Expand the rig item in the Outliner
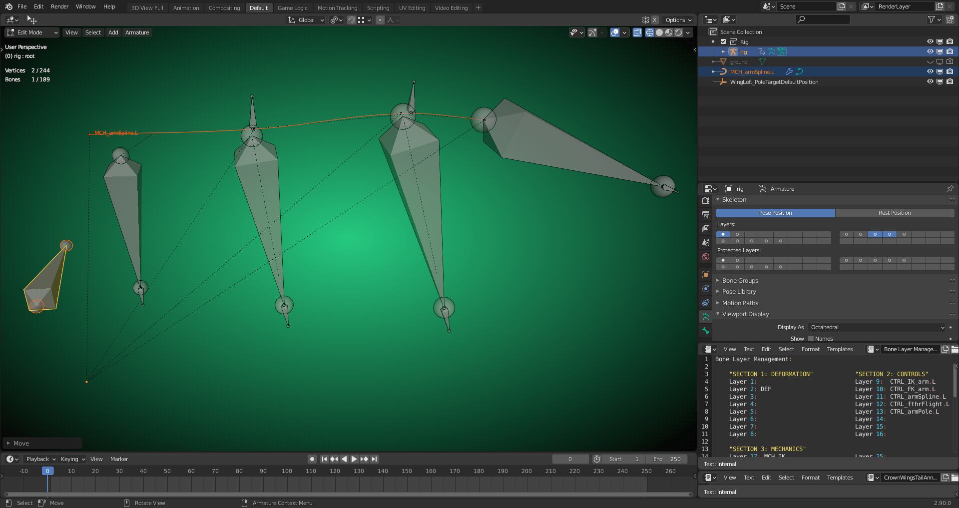 click(723, 51)
